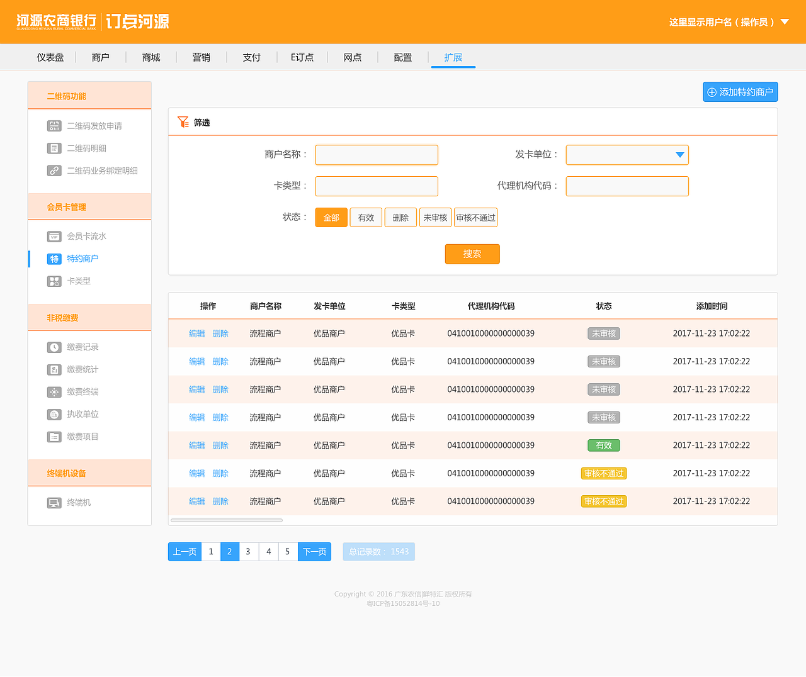Click the 缴费记录 clock icon

point(54,347)
